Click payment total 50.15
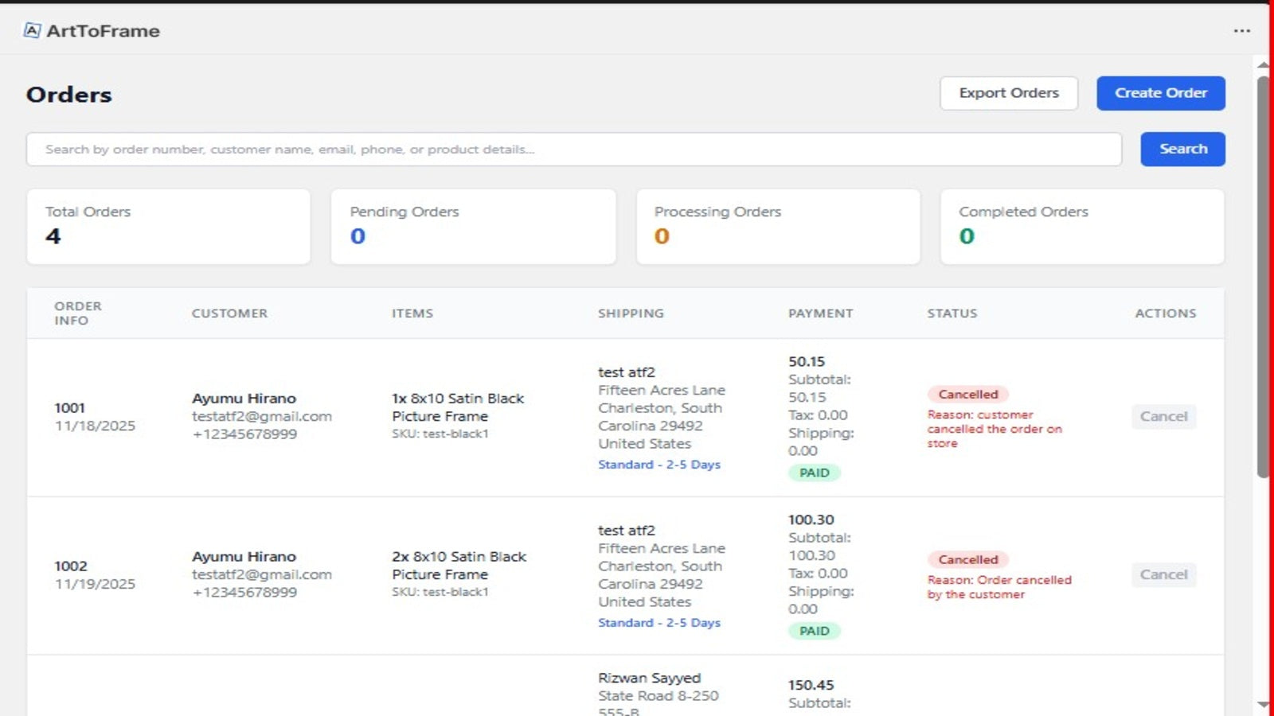Viewport: 1274px width, 716px height. click(x=807, y=362)
